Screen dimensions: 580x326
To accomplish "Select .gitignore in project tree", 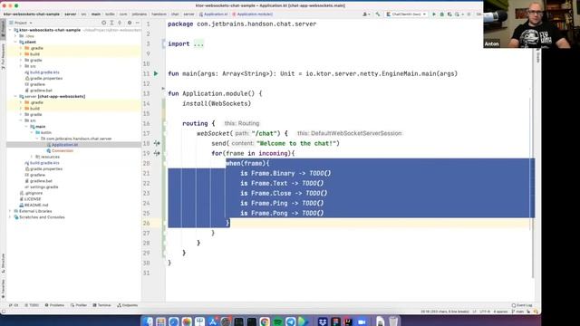I will (31, 193).
